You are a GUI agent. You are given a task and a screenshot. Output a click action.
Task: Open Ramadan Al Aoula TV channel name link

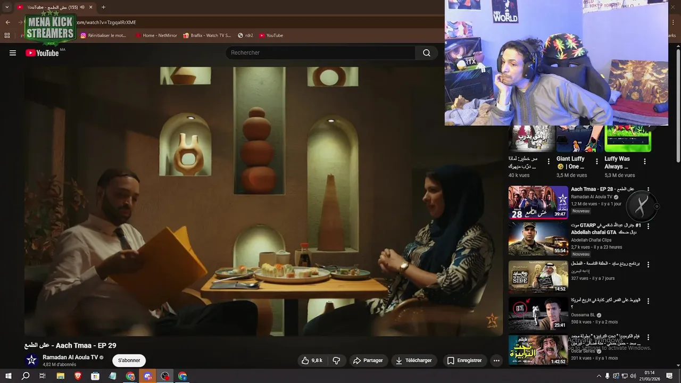coord(70,357)
